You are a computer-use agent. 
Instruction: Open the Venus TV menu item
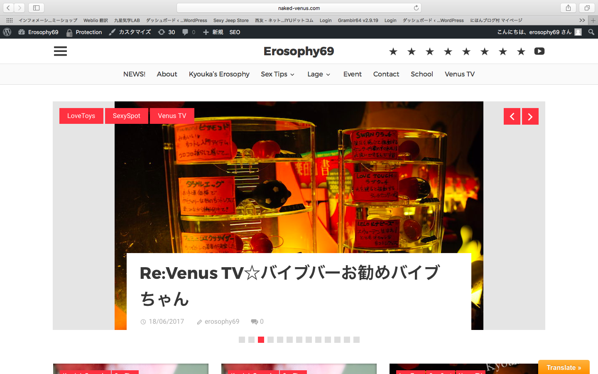coord(459,74)
